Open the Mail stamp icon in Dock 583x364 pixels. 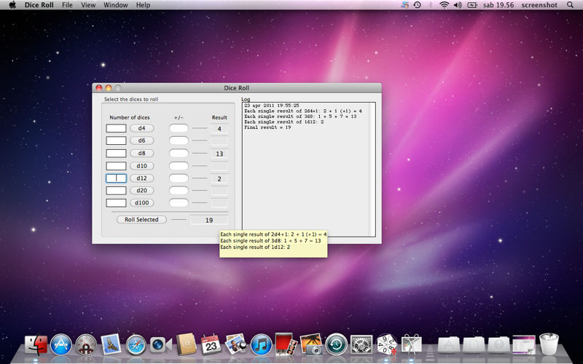tap(111, 344)
